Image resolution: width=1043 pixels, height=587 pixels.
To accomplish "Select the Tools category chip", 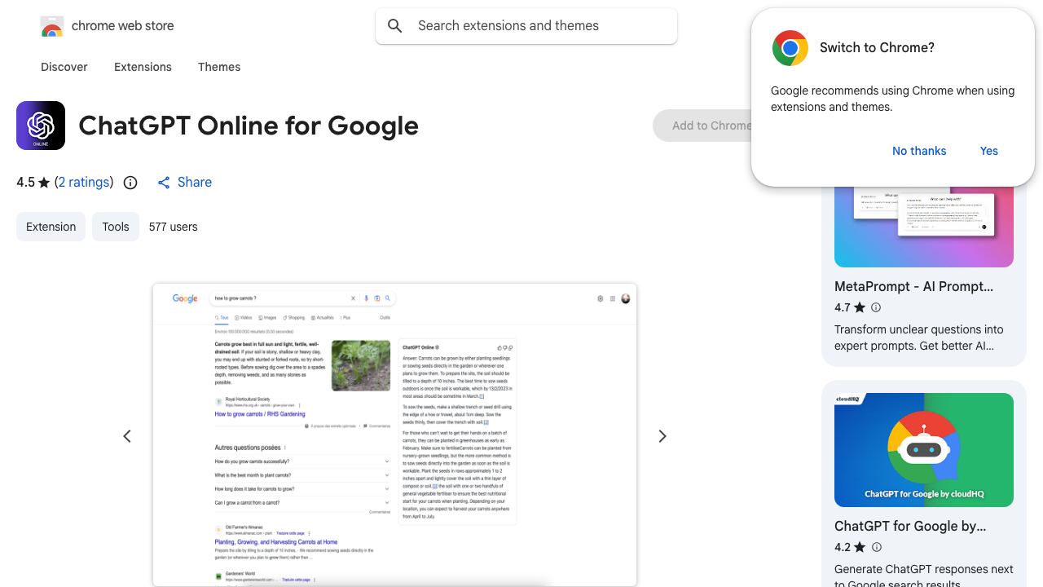I will [116, 227].
